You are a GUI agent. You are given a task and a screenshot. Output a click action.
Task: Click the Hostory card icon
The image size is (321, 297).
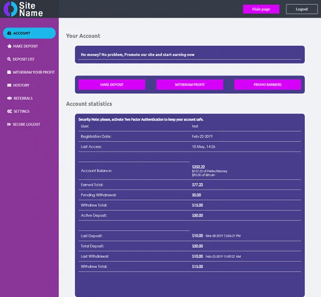(9, 85)
